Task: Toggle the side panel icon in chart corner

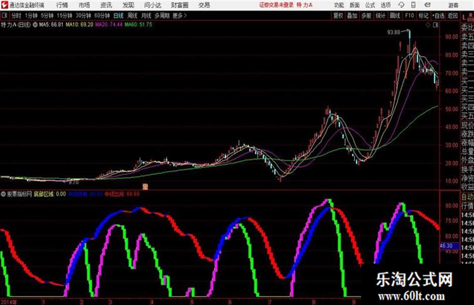Action: (x=435, y=25)
